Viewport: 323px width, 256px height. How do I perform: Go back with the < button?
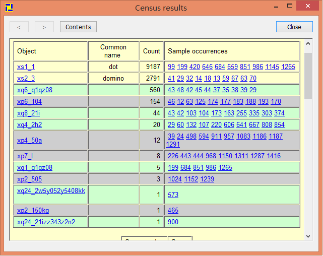tap(19, 27)
